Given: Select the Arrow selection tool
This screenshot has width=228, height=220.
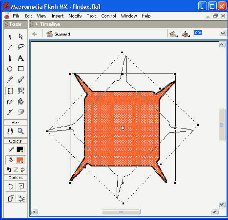Looking at the screenshot, I should pos(10,37).
